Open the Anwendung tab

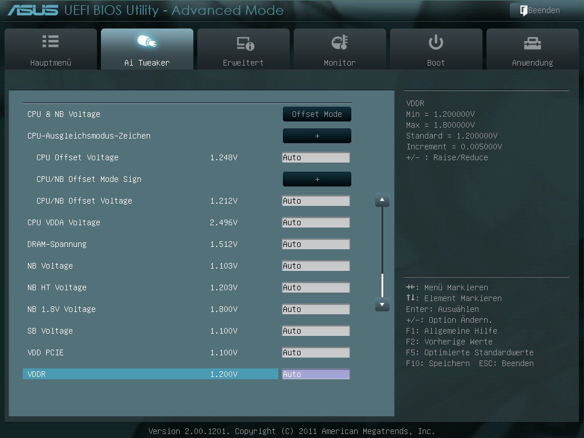(x=532, y=49)
